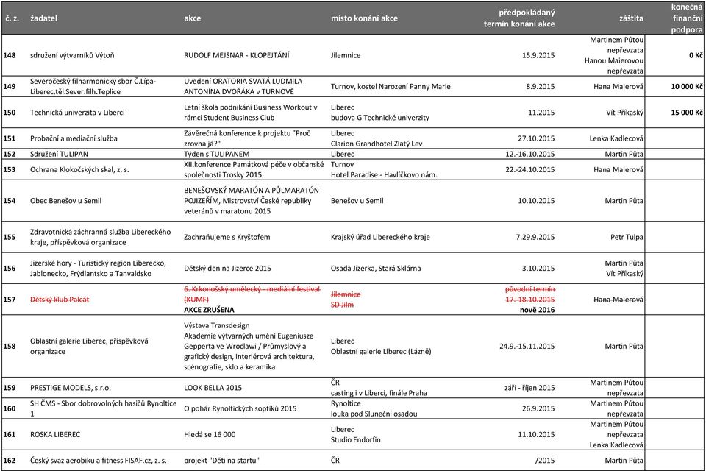Select cell 'Krajský úřad Libereckého kraje'
This screenshot has height=471, width=706.
[380, 237]
